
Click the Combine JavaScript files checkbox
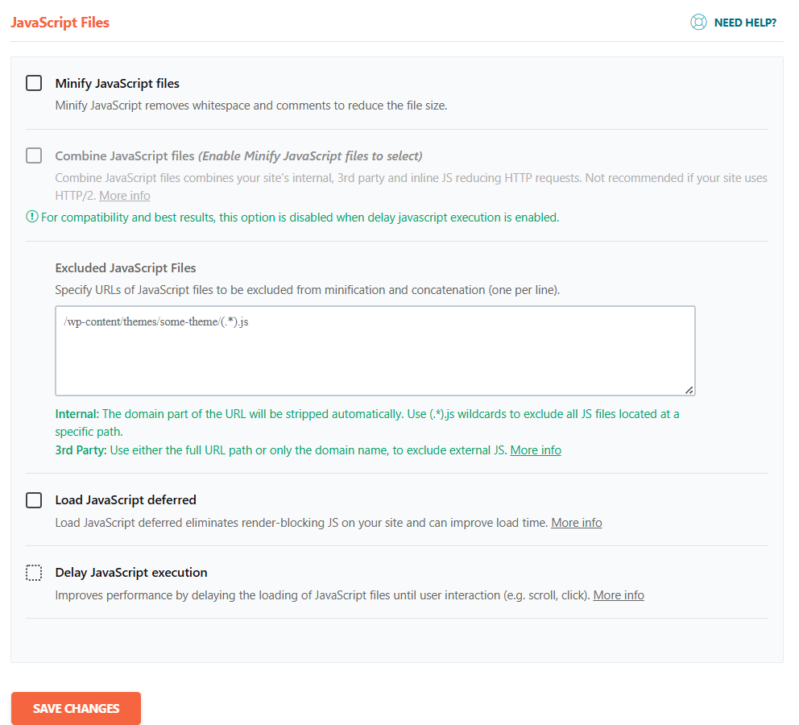(x=34, y=155)
